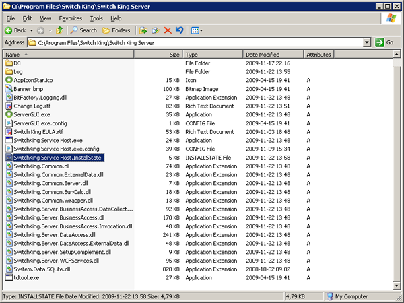Viewport: 404px width, 303px height.
Task: Select SwitchKing.Common.dll file icon
Action: pyautogui.click(x=9, y=166)
